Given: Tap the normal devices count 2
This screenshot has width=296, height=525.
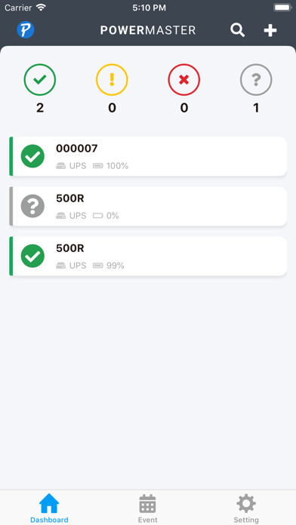Looking at the screenshot, I should (x=40, y=108).
